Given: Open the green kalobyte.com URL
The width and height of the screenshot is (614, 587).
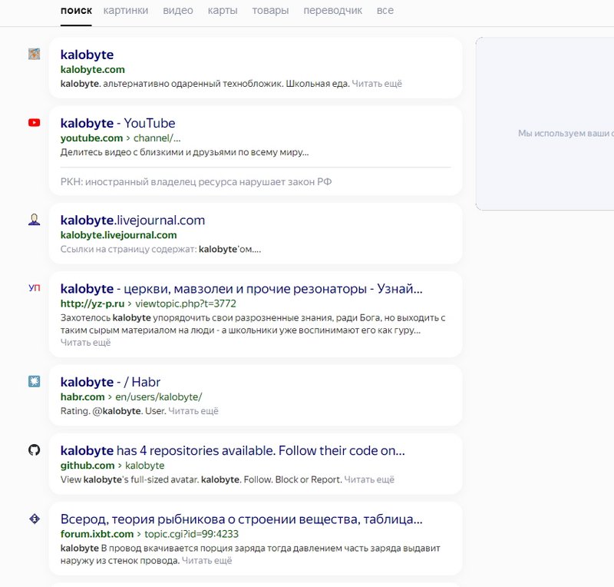Looking at the screenshot, I should (x=92, y=69).
